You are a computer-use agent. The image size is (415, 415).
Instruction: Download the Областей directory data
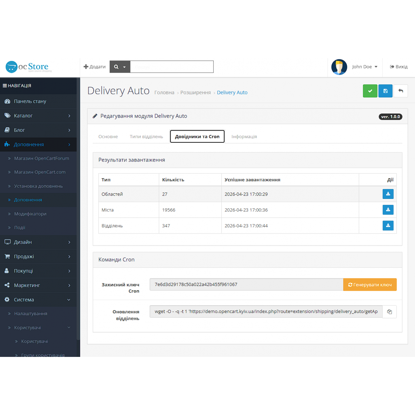[x=388, y=194]
